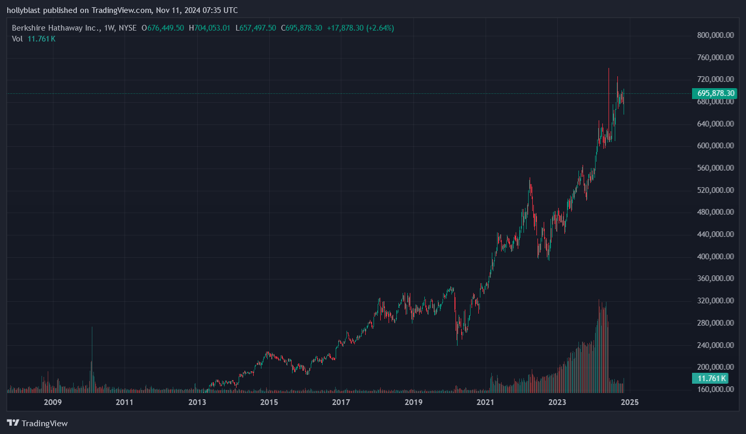Click the 200,000.00 price axis label
The image size is (746, 434).
click(x=715, y=367)
